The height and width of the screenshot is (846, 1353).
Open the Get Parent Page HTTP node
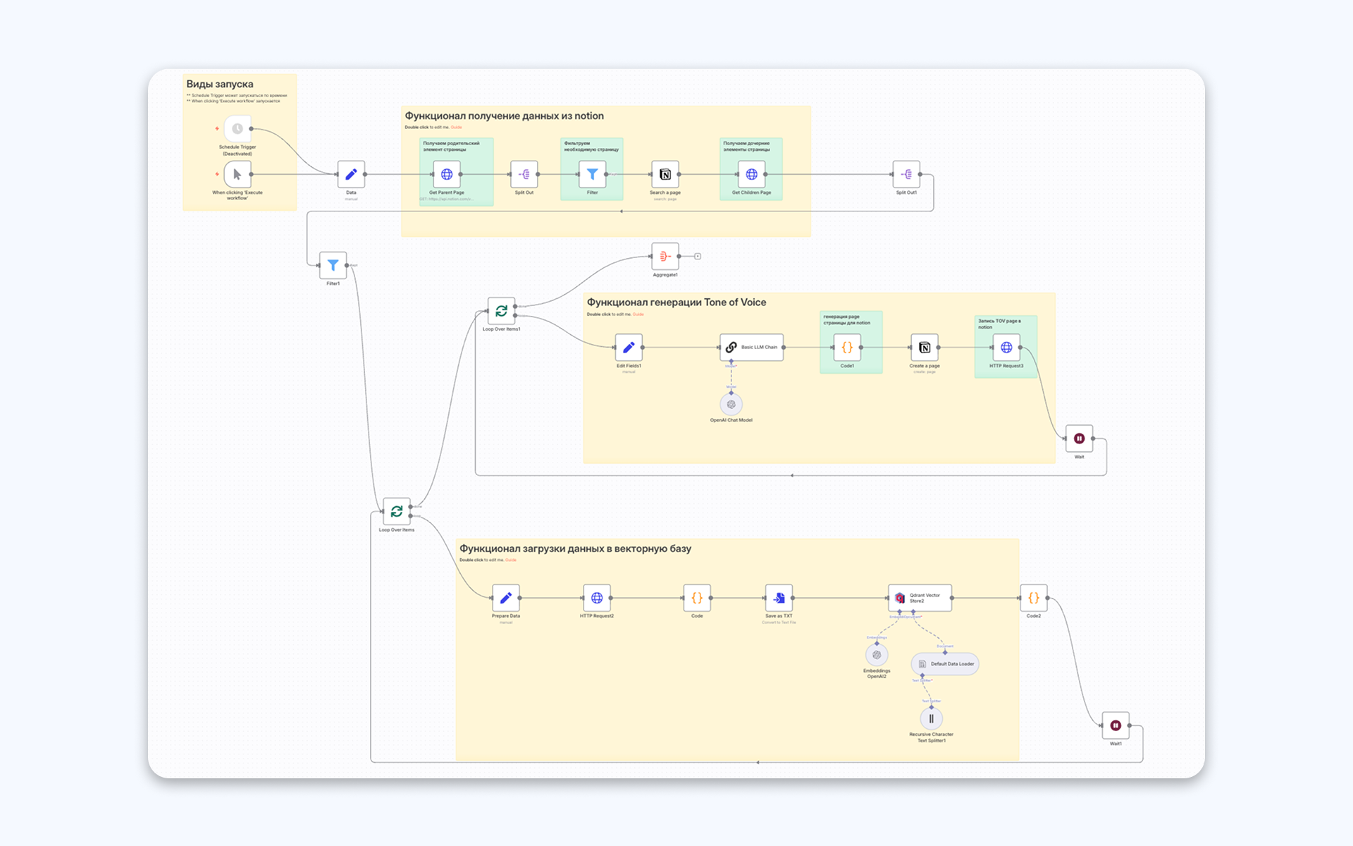(x=447, y=174)
